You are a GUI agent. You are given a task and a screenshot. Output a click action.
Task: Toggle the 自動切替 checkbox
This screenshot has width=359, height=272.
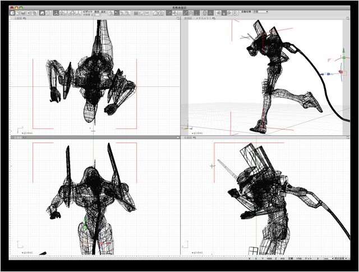pos(241,11)
